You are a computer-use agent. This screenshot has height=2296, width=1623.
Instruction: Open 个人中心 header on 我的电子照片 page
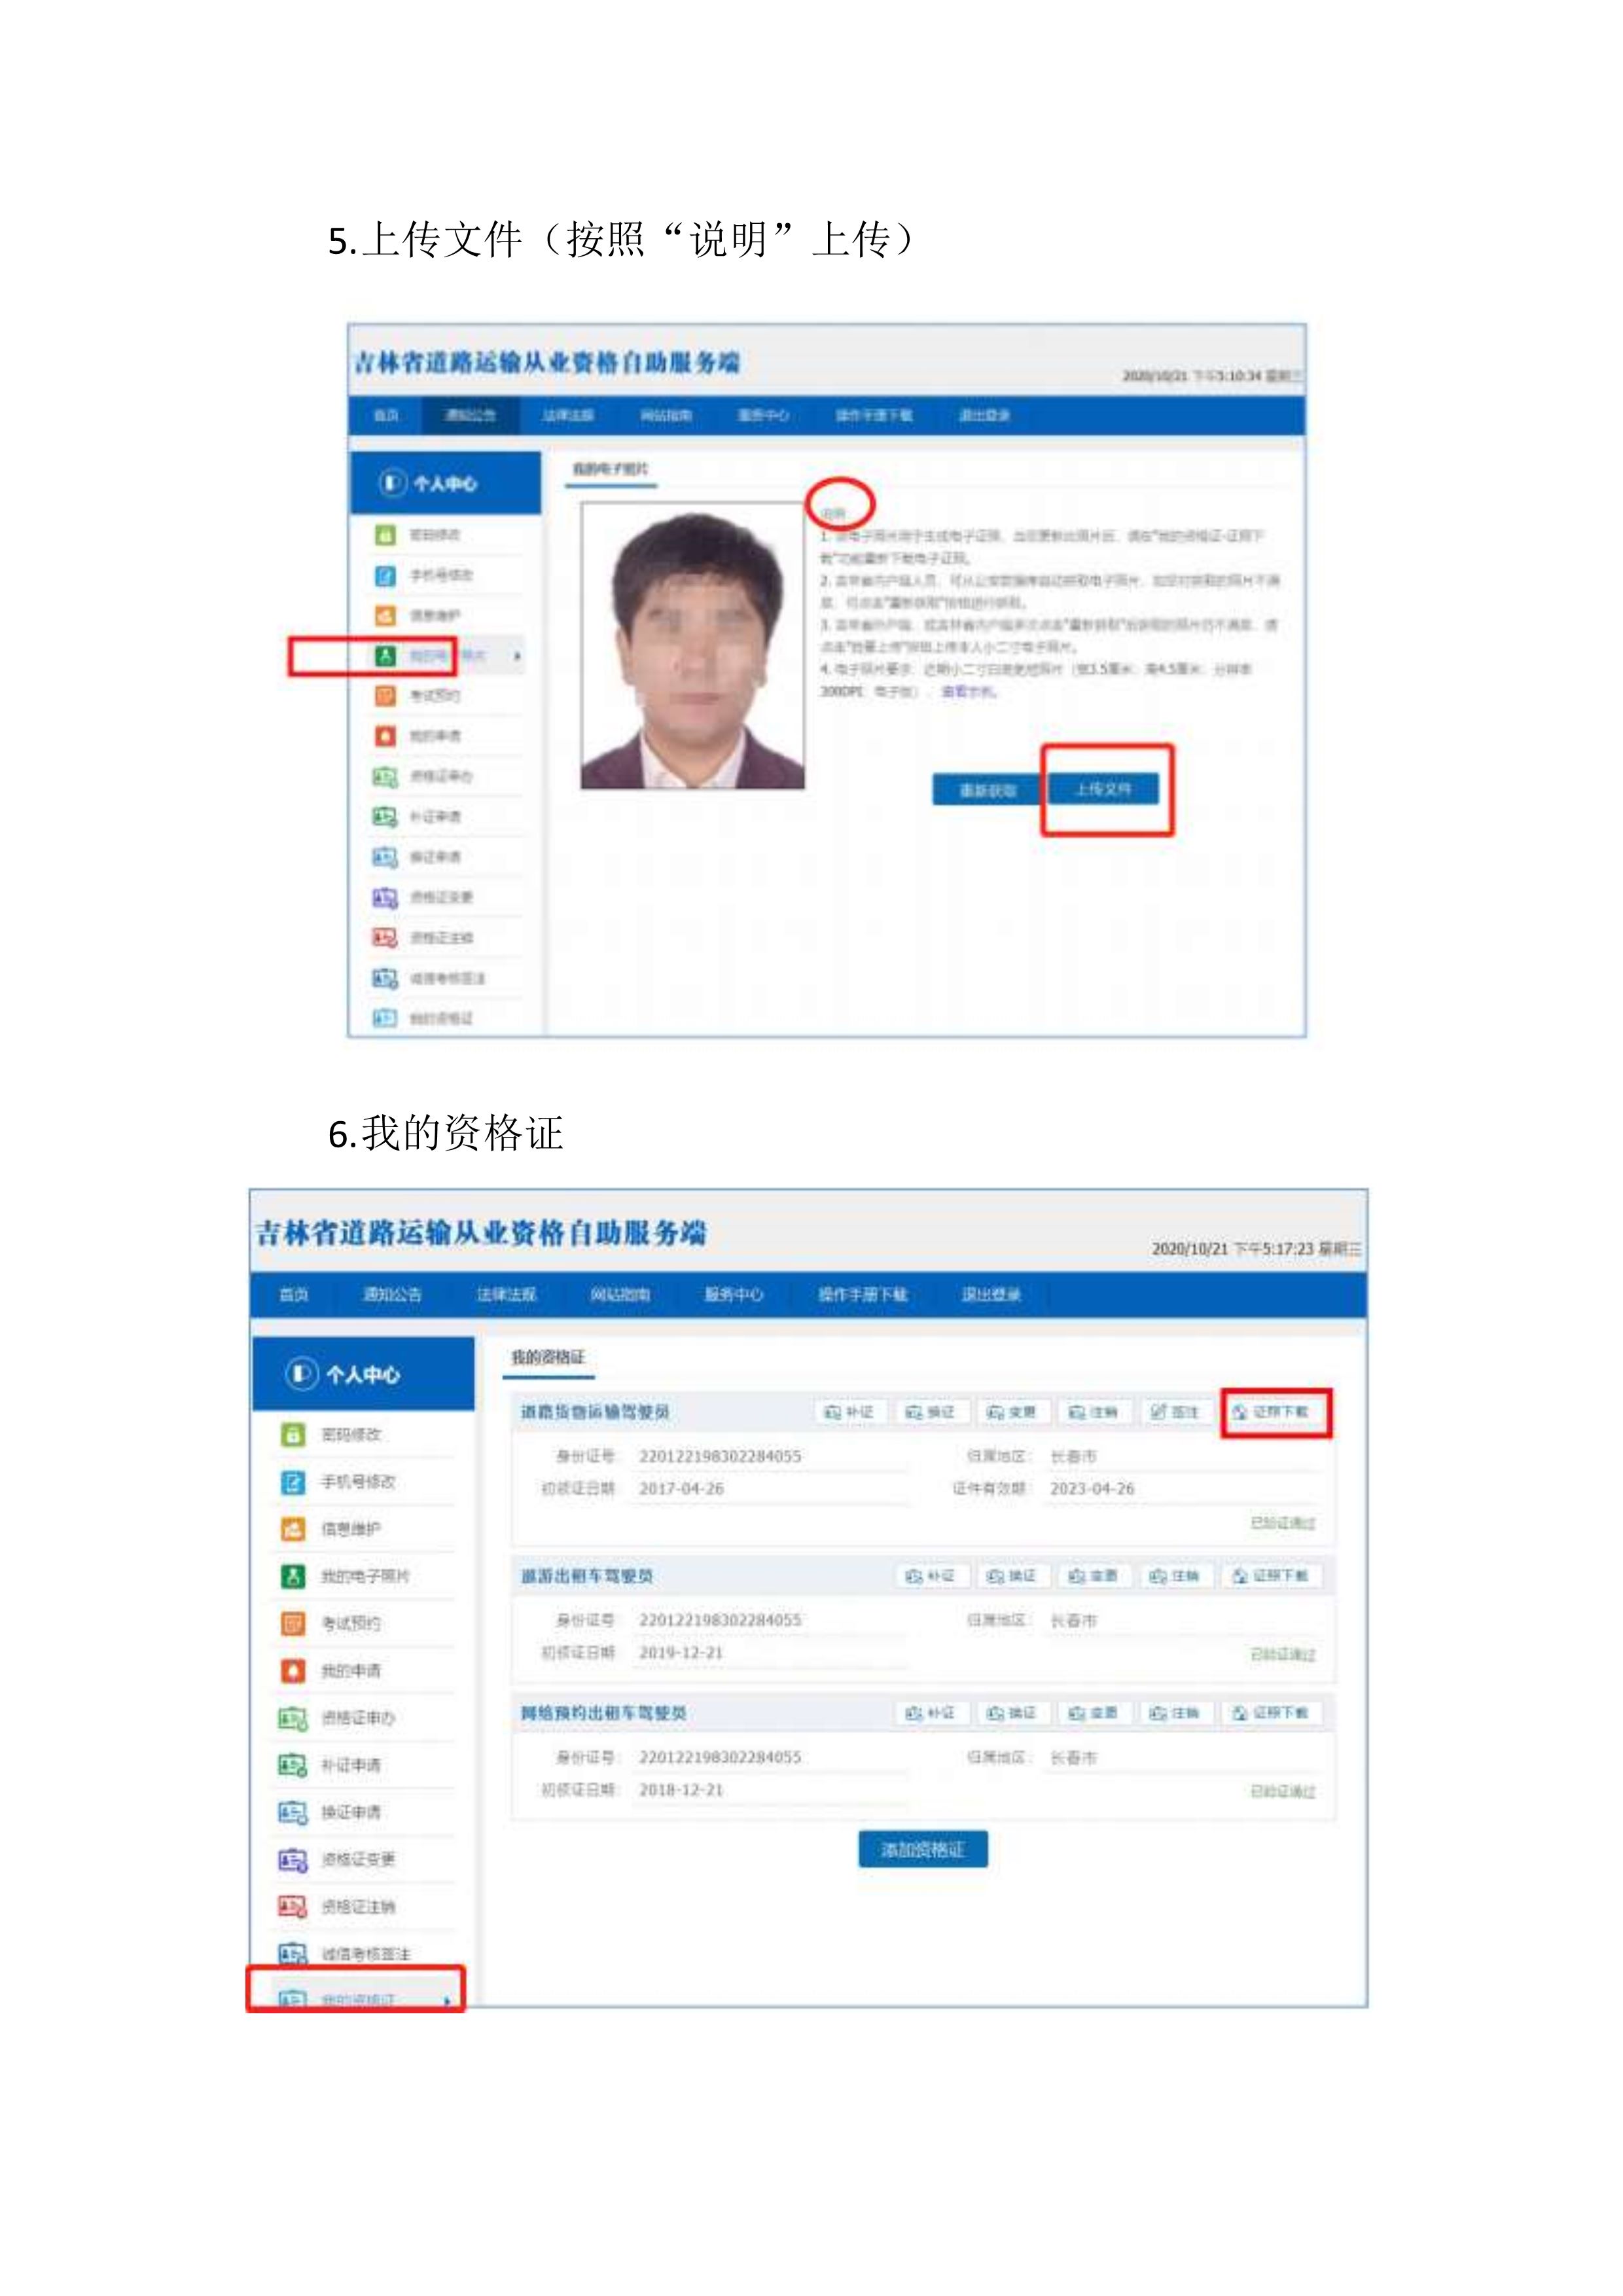(x=445, y=484)
